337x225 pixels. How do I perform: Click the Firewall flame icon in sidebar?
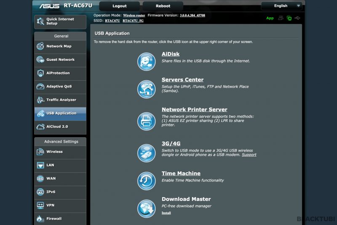tap(40, 219)
